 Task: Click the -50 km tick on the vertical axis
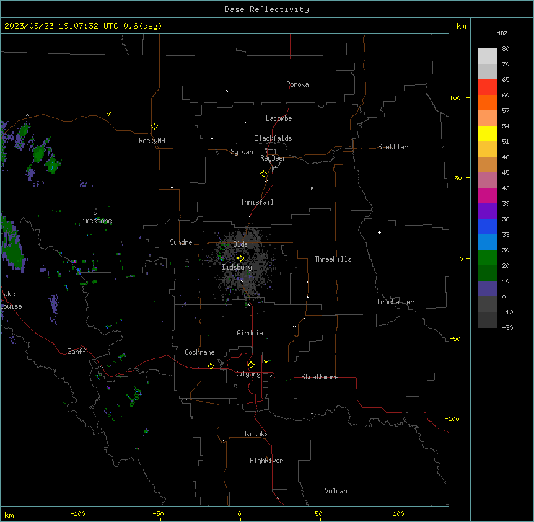(455, 338)
